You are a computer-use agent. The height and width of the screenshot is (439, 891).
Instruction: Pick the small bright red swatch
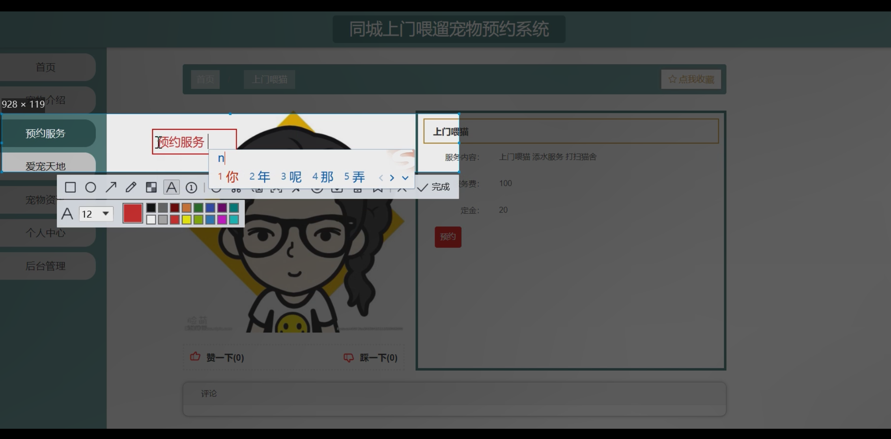coord(175,219)
